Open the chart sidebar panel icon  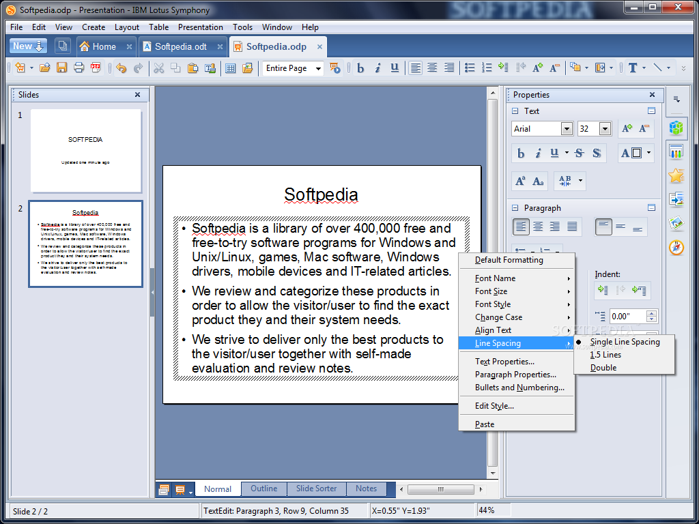pyautogui.click(x=676, y=151)
